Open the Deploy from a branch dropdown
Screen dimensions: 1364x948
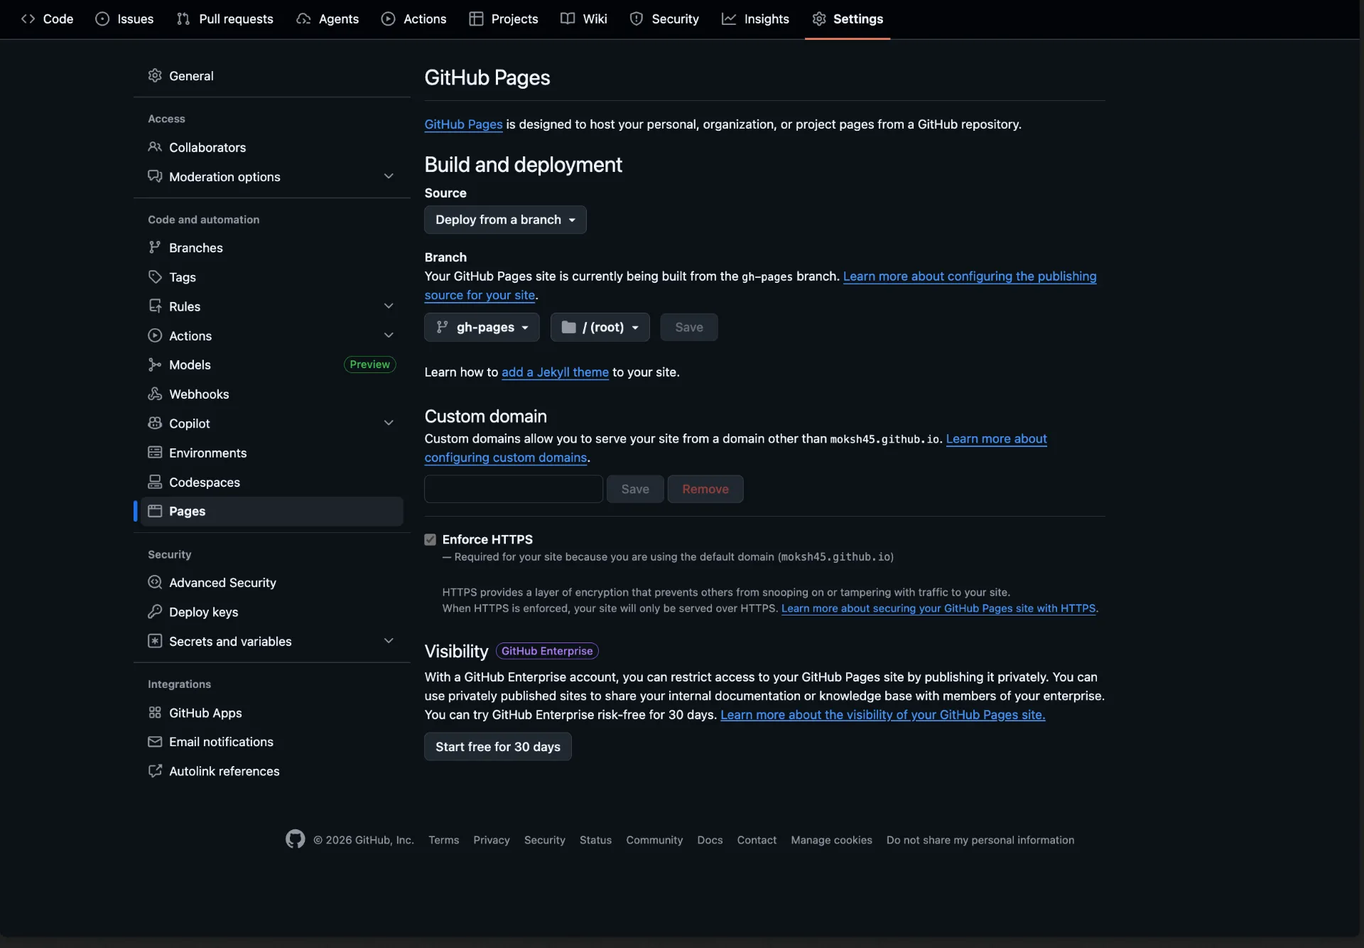(x=505, y=220)
